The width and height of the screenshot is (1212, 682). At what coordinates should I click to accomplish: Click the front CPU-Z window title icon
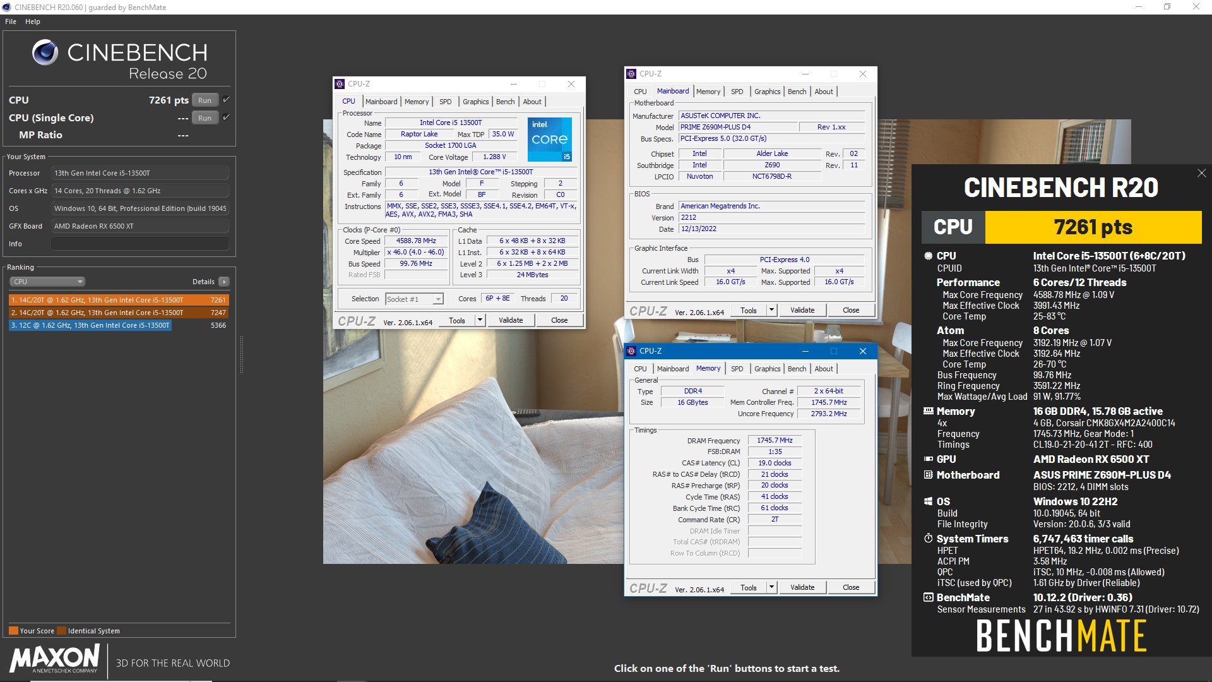pos(340,84)
